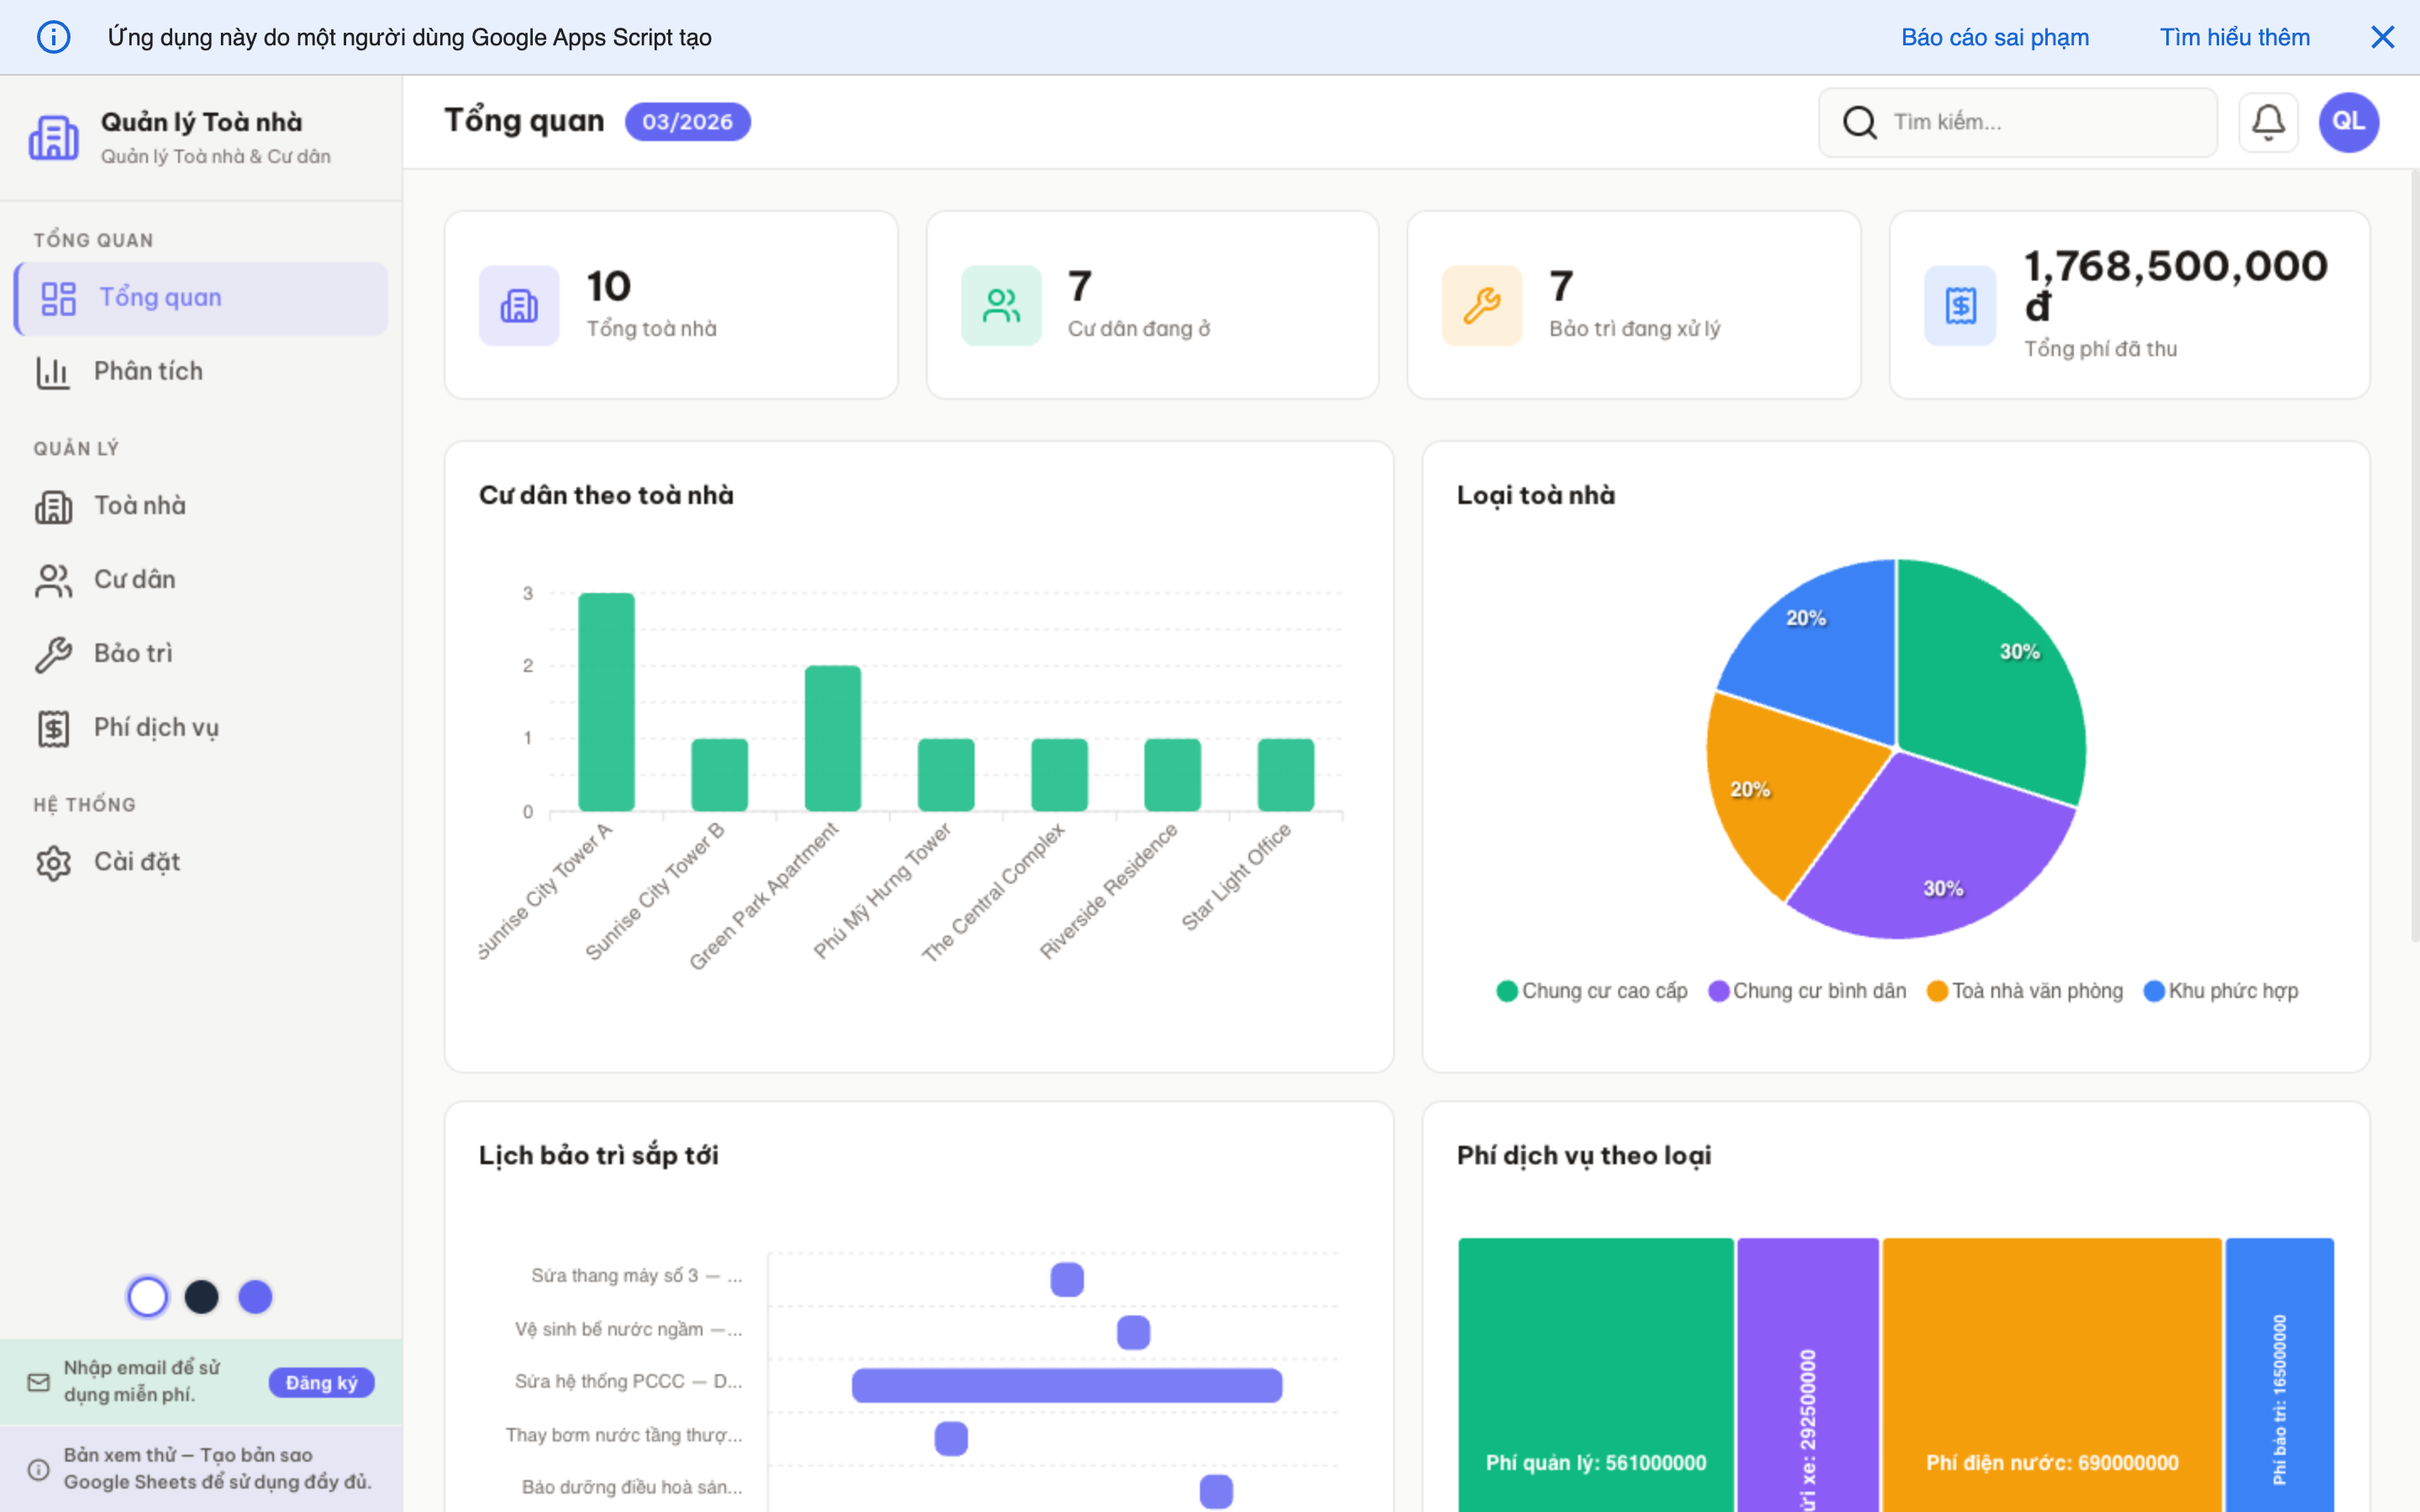Screen dimensions: 2420x1512
Task: Click the info icon in top banner
Action: point(53,37)
